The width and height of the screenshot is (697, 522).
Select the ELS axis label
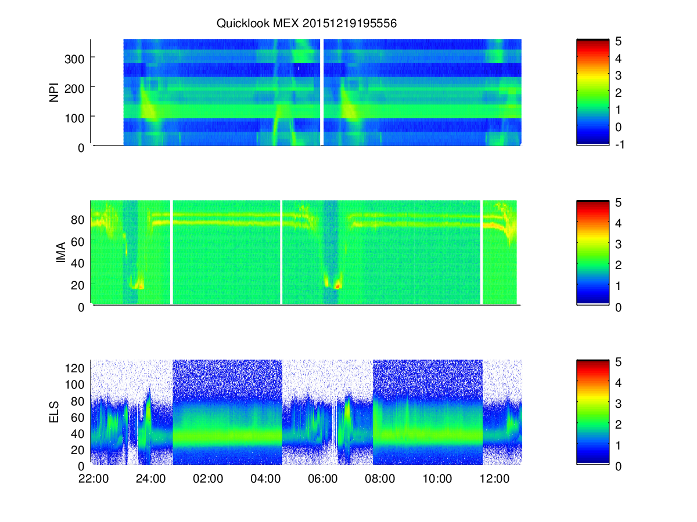(55, 412)
